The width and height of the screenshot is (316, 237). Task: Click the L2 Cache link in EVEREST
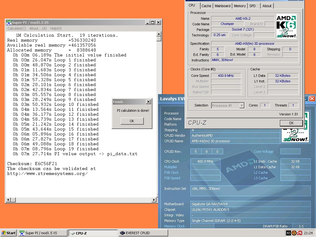tap(261, 173)
